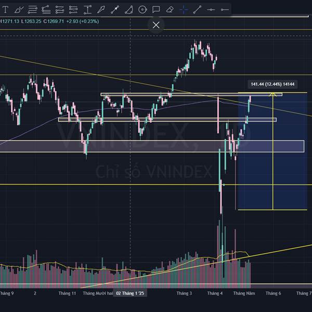Click the 141.44 (12.44%) measurement label
Screen dimensions: 312x312
pos(272,84)
